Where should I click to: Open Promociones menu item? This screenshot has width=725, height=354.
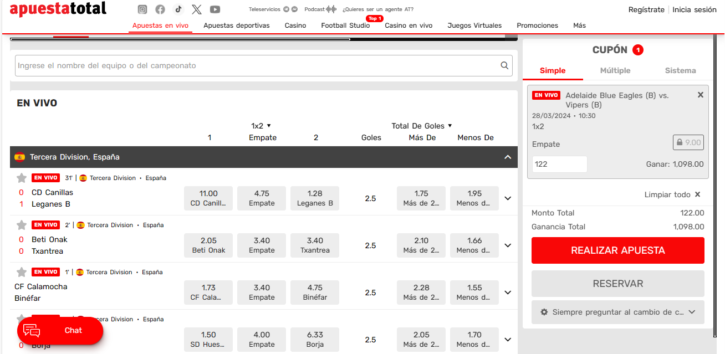(x=537, y=25)
